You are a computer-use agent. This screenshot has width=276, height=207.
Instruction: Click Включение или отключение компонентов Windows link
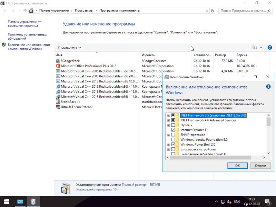click(29, 47)
